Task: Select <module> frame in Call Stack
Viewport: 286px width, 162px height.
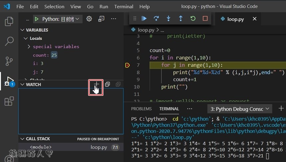Action: click(41, 147)
